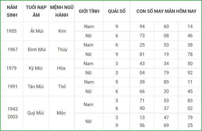This screenshot has width=202, height=131.
Task: Select the 1991 birth year cell
Action: [12, 87]
